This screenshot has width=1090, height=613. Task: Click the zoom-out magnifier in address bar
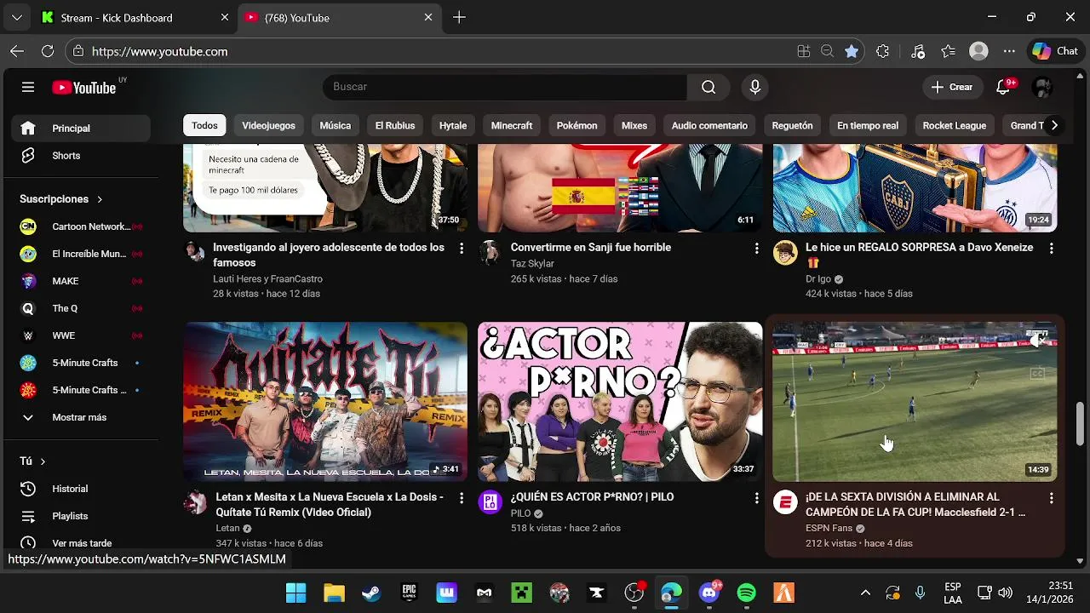(827, 51)
